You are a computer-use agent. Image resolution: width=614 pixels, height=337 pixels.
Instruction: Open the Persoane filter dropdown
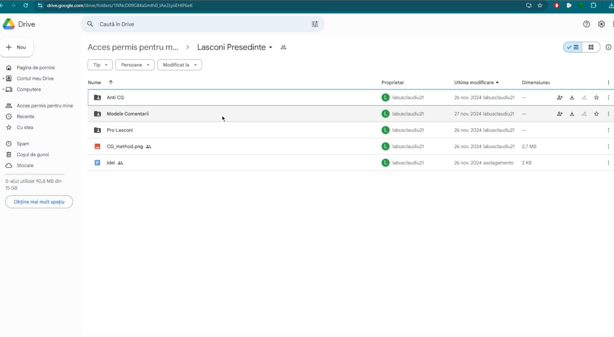[x=135, y=65]
